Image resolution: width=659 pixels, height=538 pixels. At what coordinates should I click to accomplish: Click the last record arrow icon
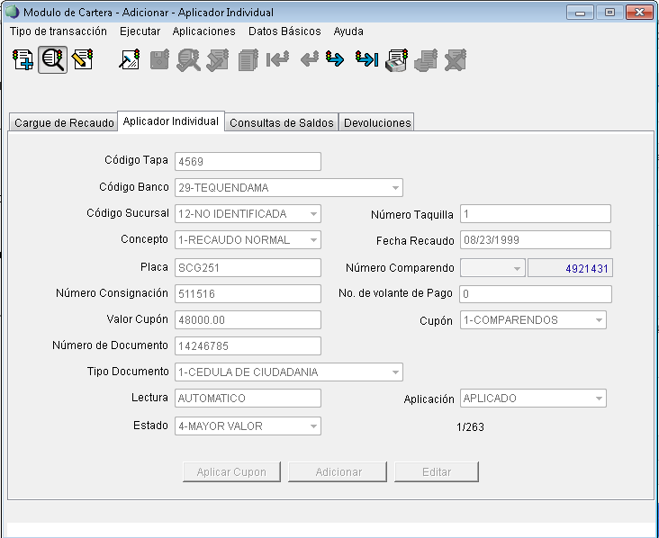(x=366, y=60)
